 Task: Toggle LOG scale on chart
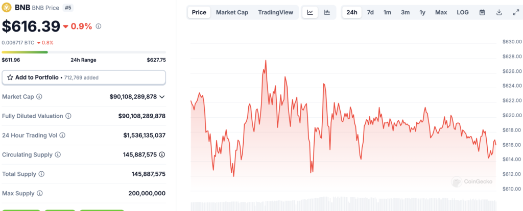[x=462, y=12]
